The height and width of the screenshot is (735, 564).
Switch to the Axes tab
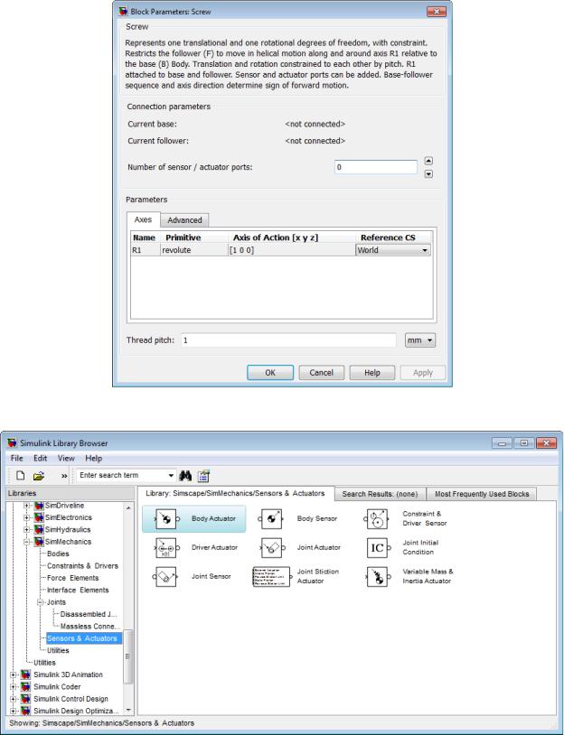coord(143,219)
